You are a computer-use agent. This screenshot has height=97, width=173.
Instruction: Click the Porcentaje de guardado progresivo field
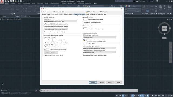[x=46, y=32]
